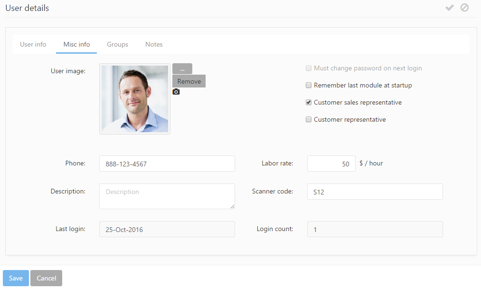Select the Notes tab
The image size is (481, 290).
(154, 44)
